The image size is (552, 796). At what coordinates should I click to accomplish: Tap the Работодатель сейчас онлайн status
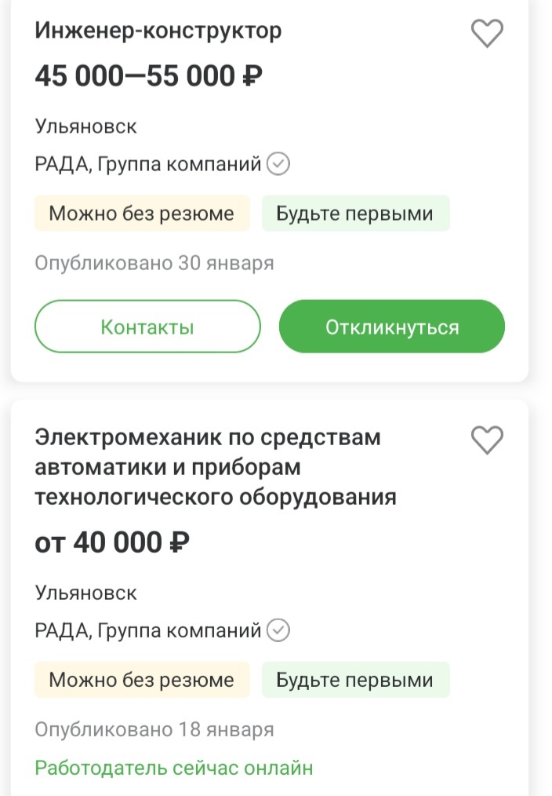[174, 768]
